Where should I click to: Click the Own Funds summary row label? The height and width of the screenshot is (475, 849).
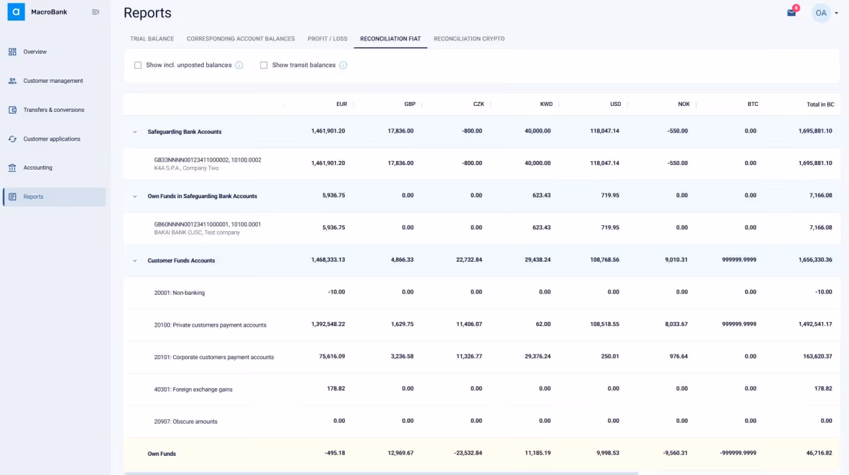[x=162, y=454]
